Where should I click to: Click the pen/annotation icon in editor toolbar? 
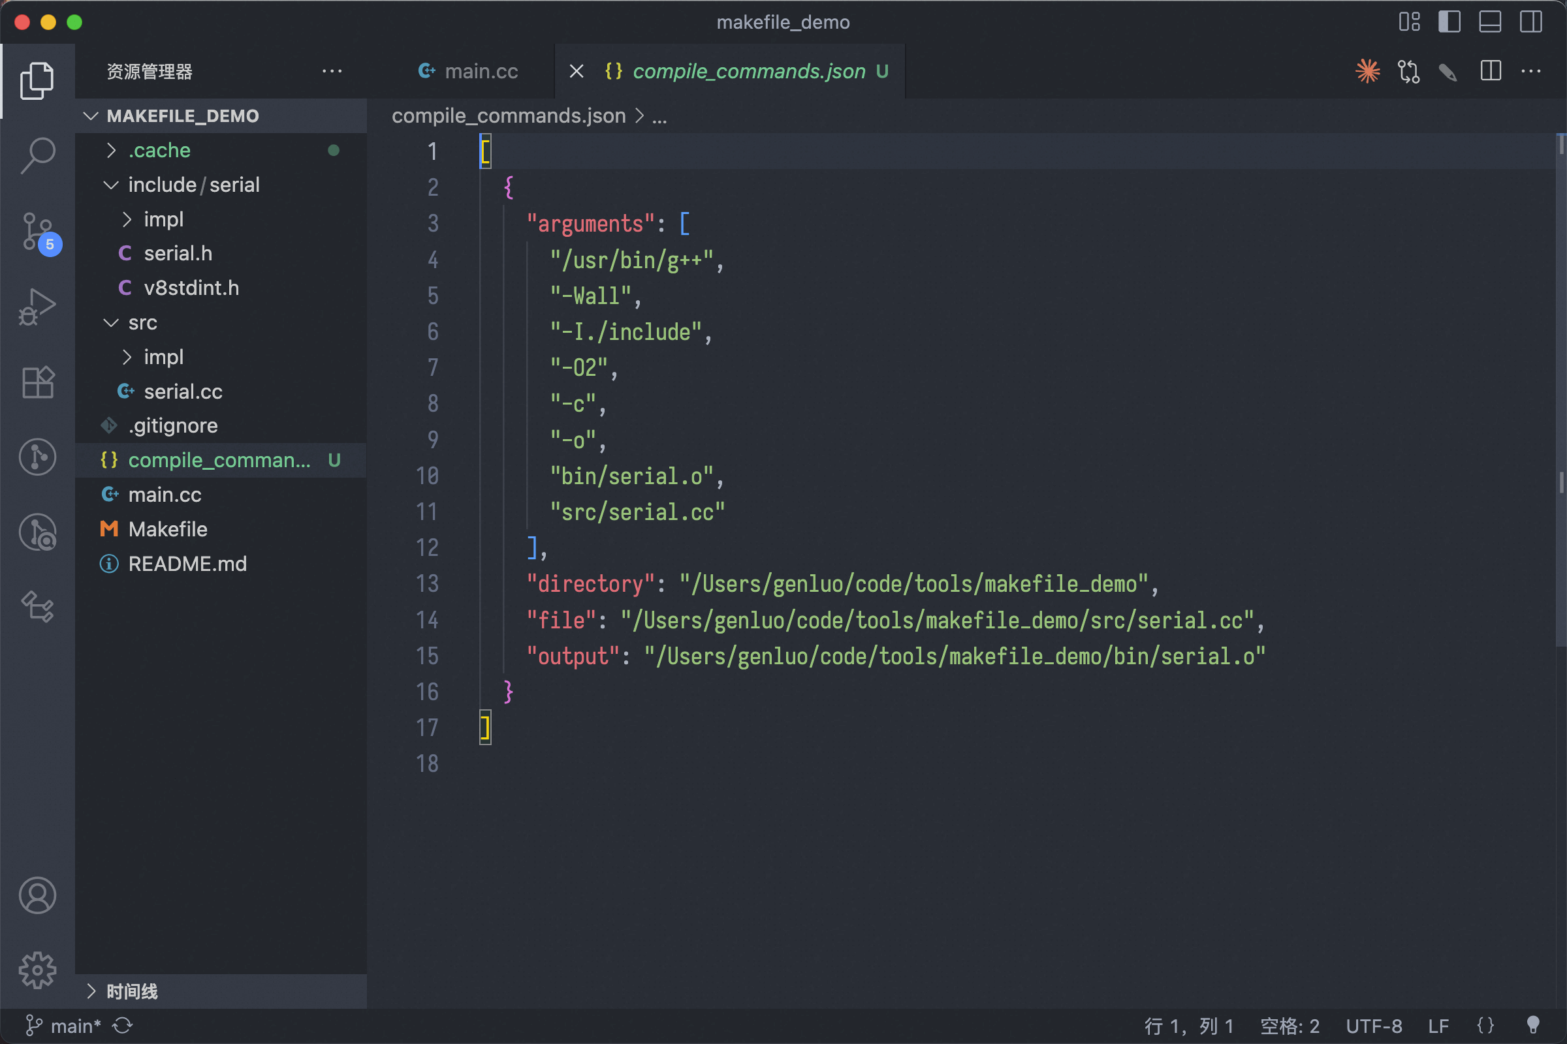(1448, 71)
